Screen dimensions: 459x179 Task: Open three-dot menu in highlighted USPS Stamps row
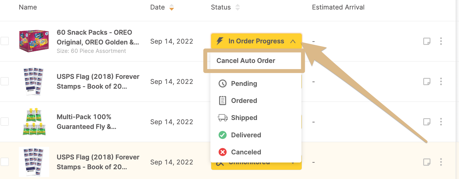[441, 162]
